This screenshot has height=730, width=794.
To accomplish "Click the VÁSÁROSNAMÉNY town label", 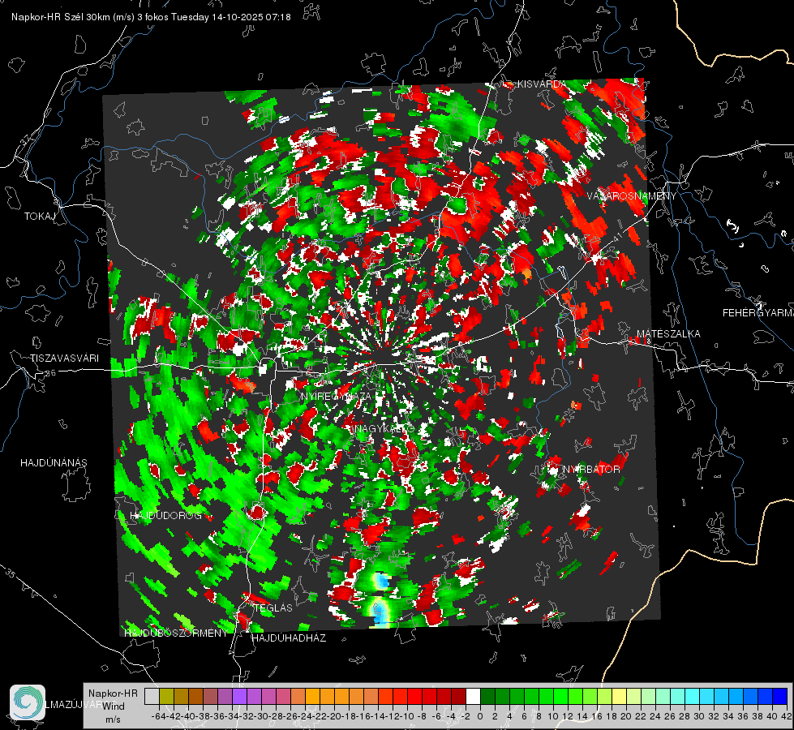I will tap(632, 196).
